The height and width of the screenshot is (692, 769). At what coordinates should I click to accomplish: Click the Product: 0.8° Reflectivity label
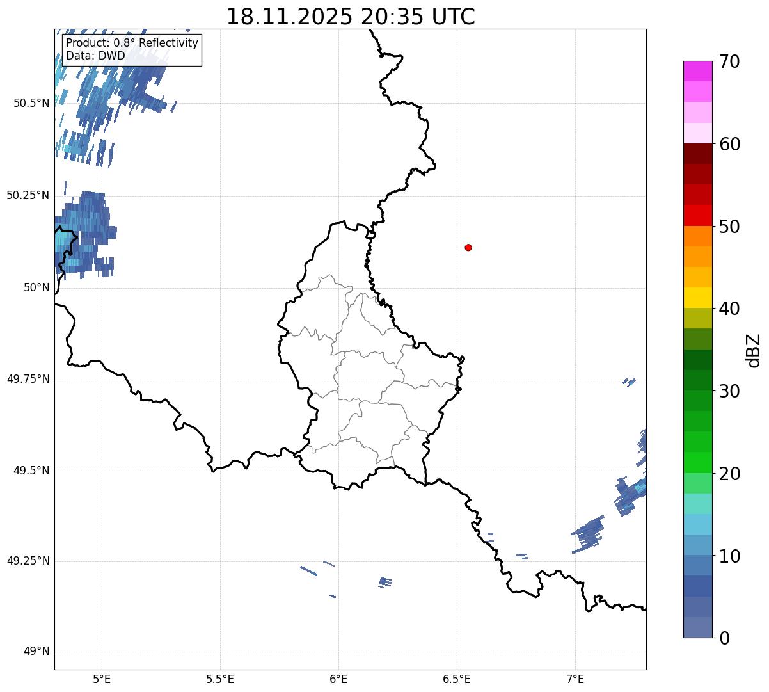132,43
